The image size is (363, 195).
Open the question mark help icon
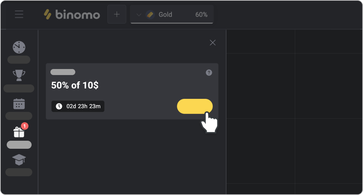point(209,72)
